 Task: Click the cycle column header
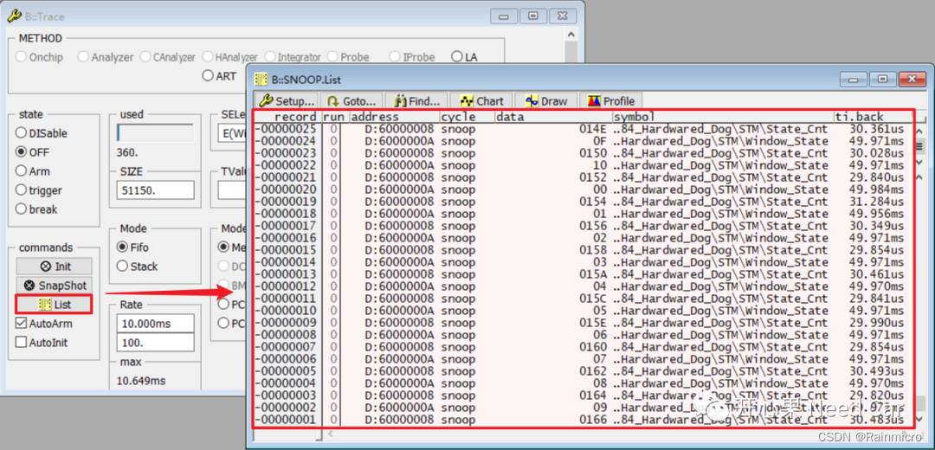[467, 117]
